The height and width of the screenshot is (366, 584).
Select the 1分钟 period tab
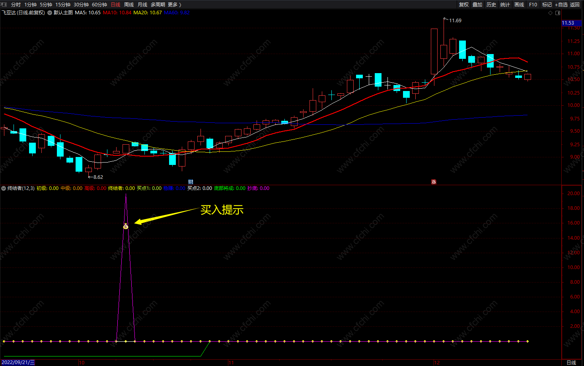[30, 5]
